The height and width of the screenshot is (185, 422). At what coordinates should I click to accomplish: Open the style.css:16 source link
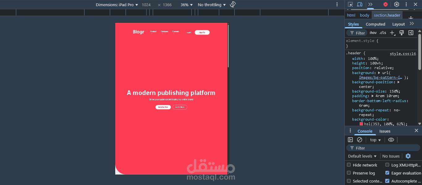pos(403,54)
